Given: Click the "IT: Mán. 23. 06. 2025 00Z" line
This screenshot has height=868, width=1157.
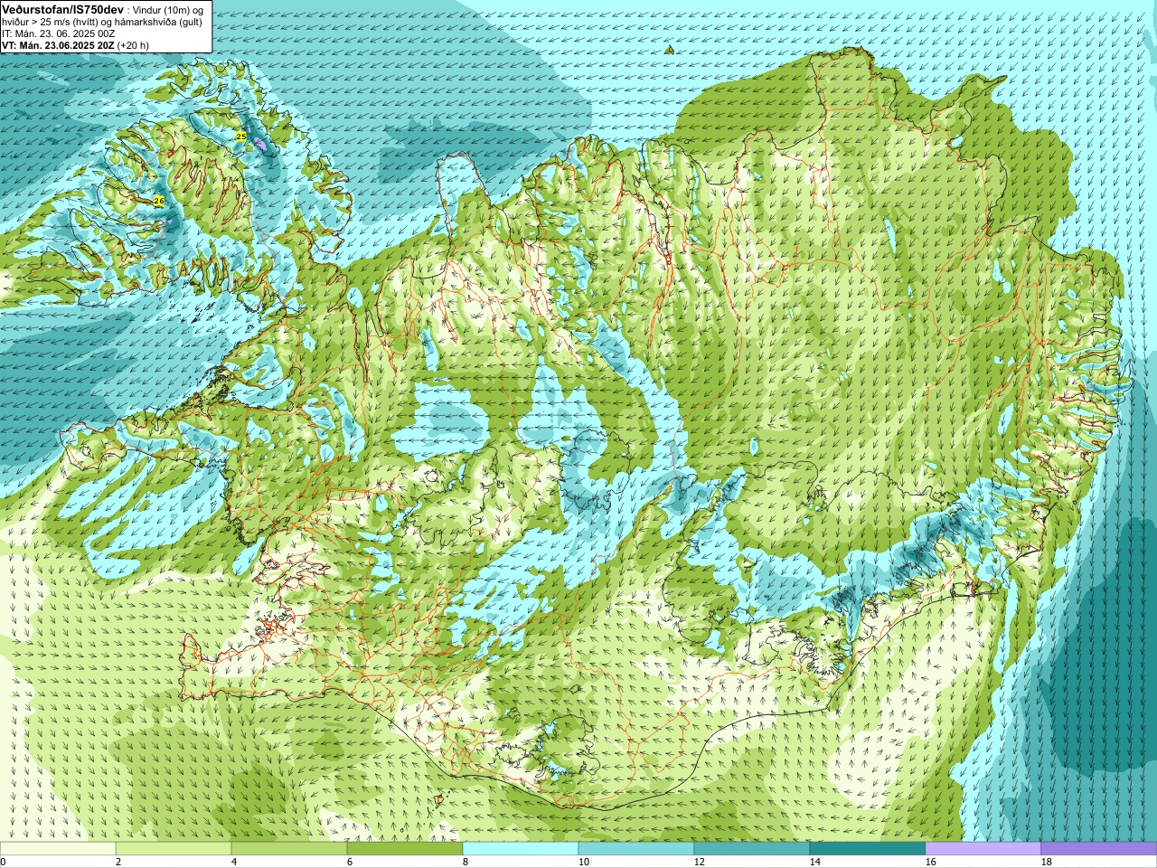Looking at the screenshot, I should (x=59, y=33).
